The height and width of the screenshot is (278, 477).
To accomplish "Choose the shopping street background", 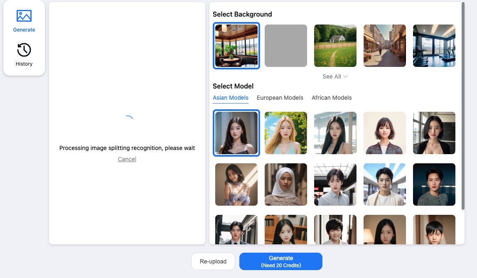I will tap(384, 46).
